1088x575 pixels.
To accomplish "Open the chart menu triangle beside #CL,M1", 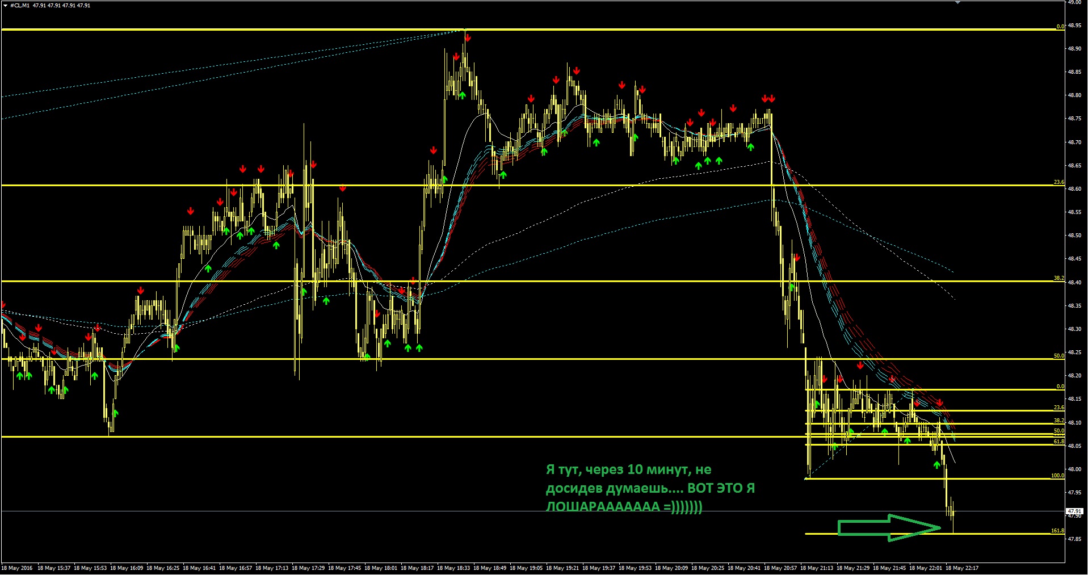I will 5,6.
